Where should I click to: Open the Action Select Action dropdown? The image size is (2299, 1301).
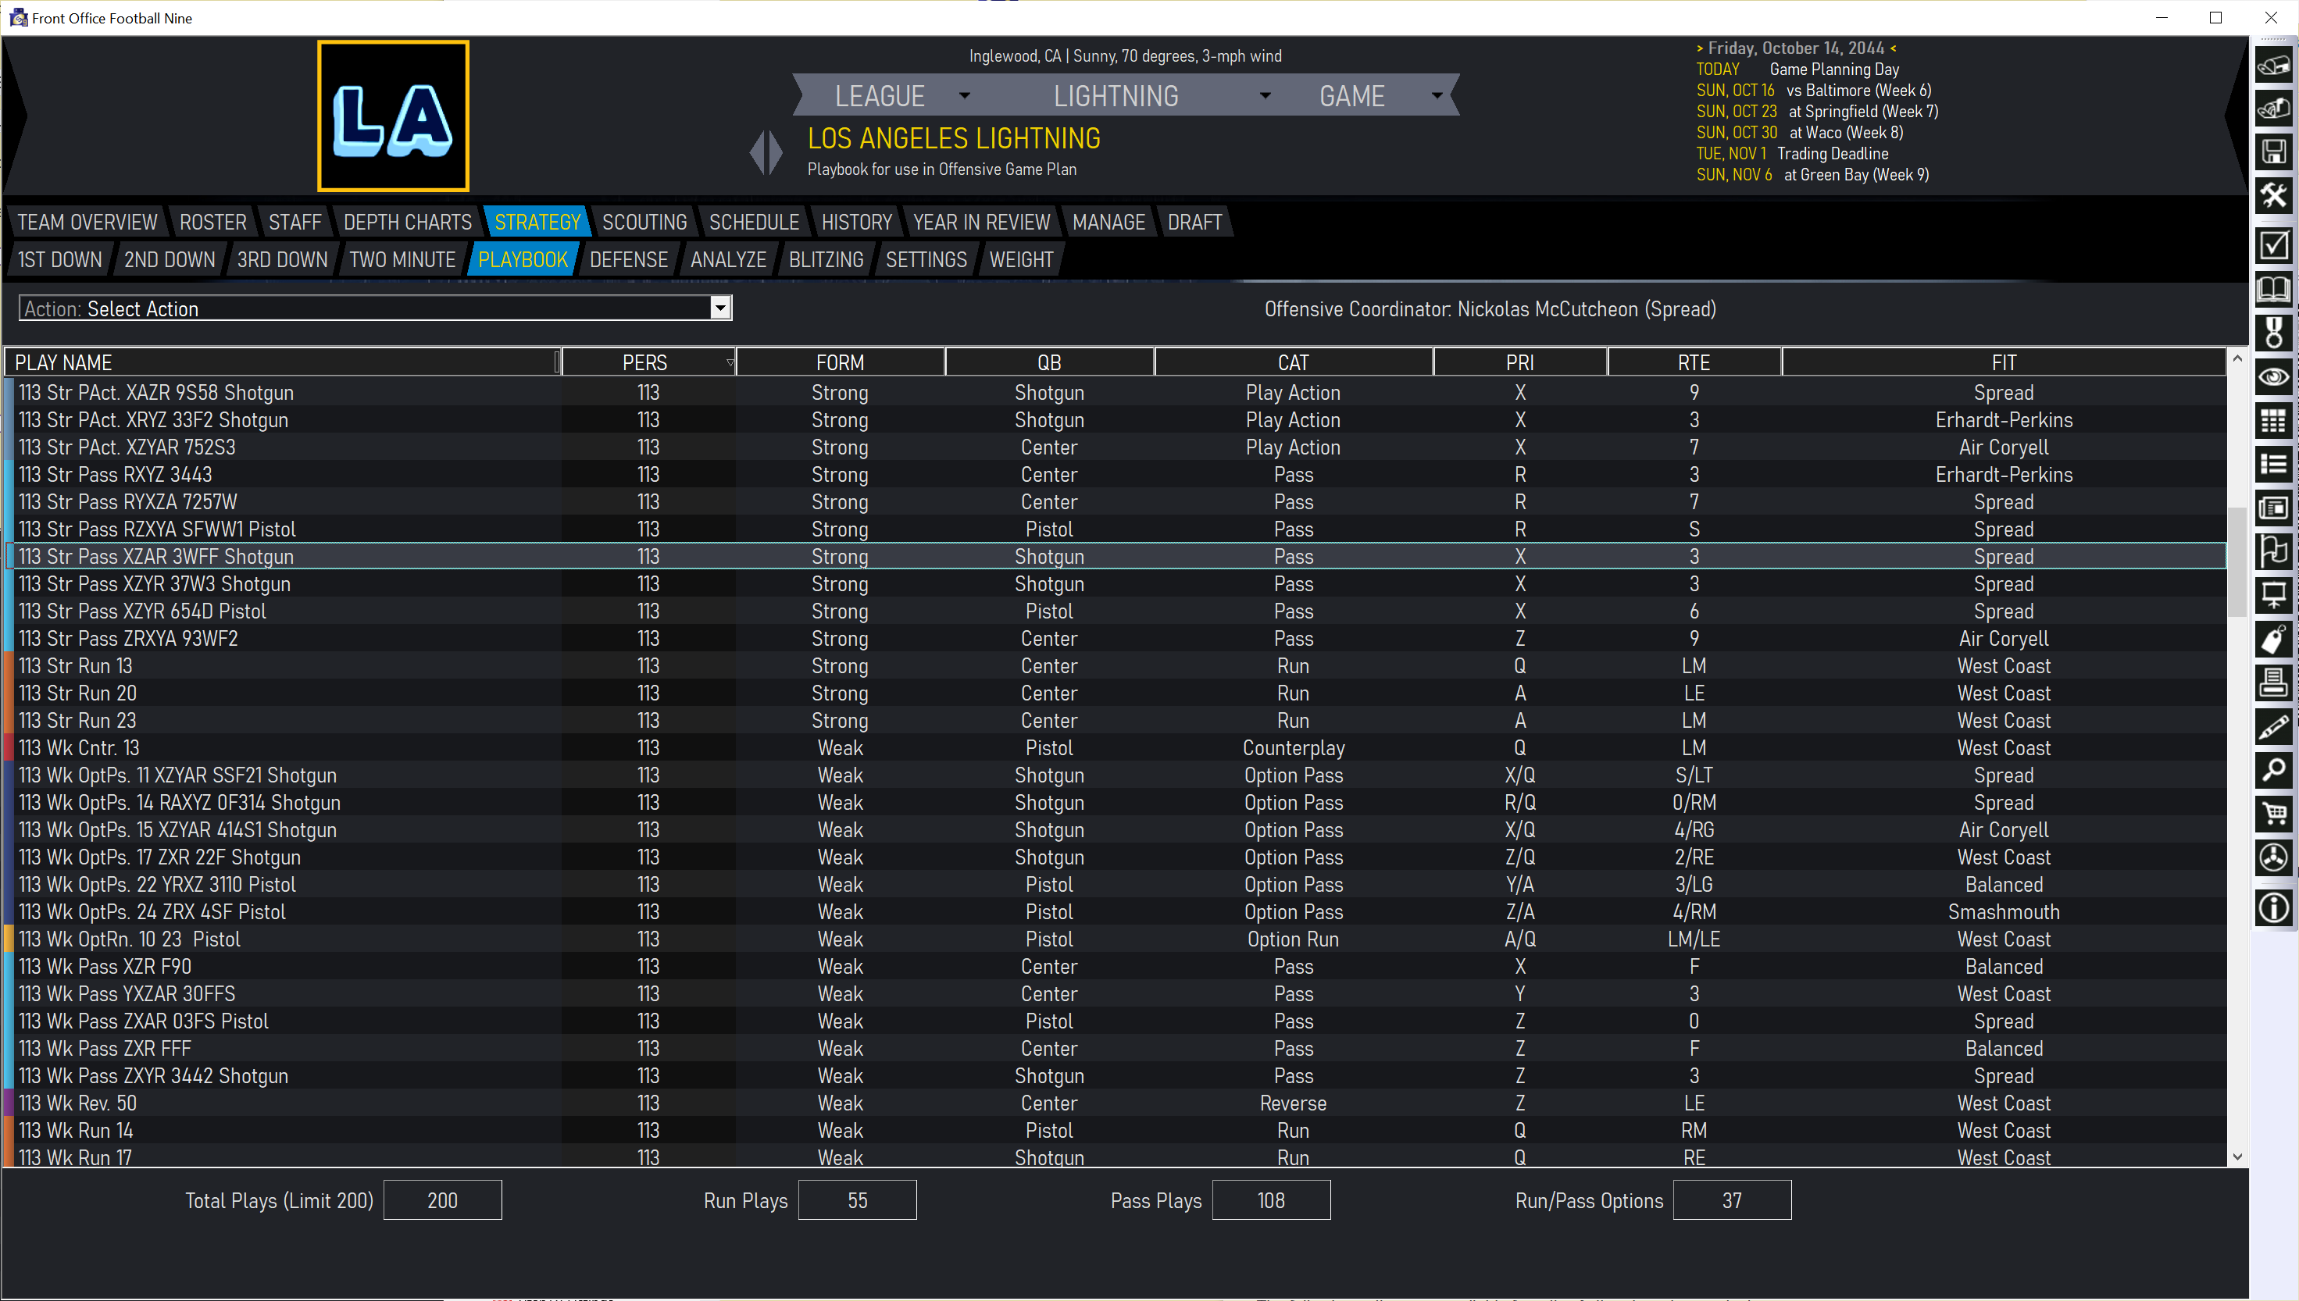[x=720, y=308]
